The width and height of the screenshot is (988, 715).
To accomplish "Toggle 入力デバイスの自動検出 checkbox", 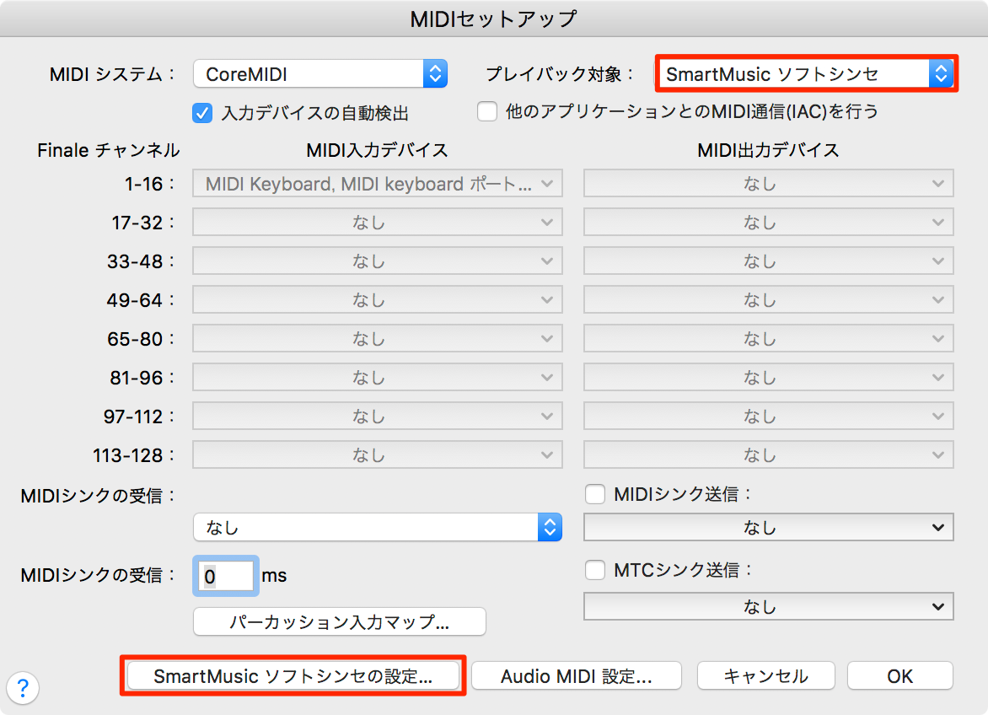I will pyautogui.click(x=202, y=113).
